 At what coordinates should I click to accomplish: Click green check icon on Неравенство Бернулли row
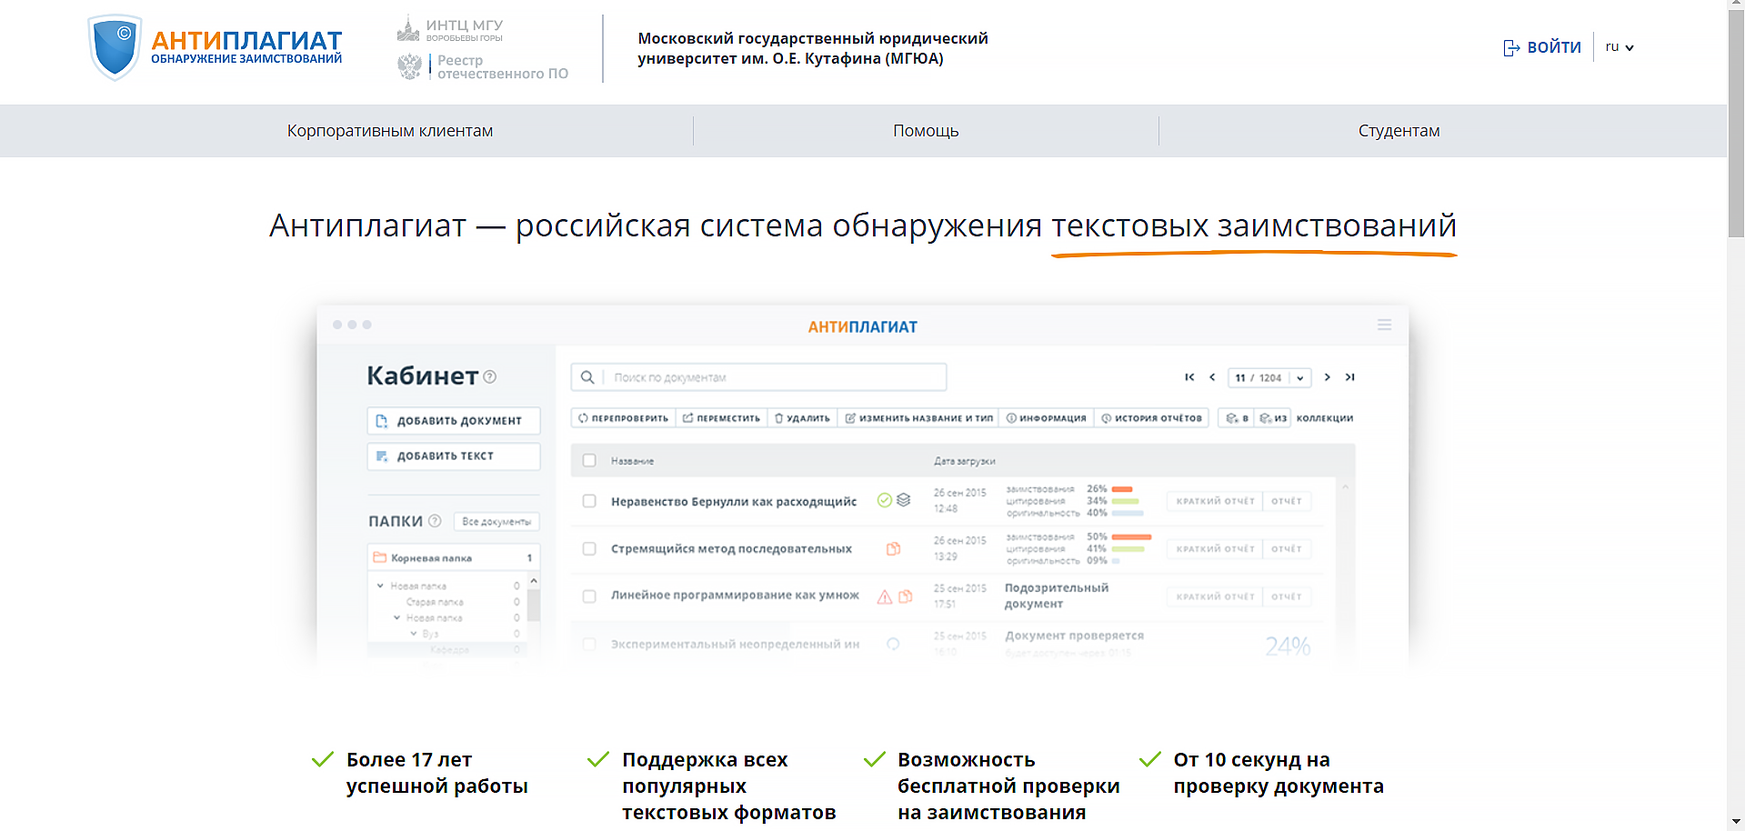[x=884, y=500]
